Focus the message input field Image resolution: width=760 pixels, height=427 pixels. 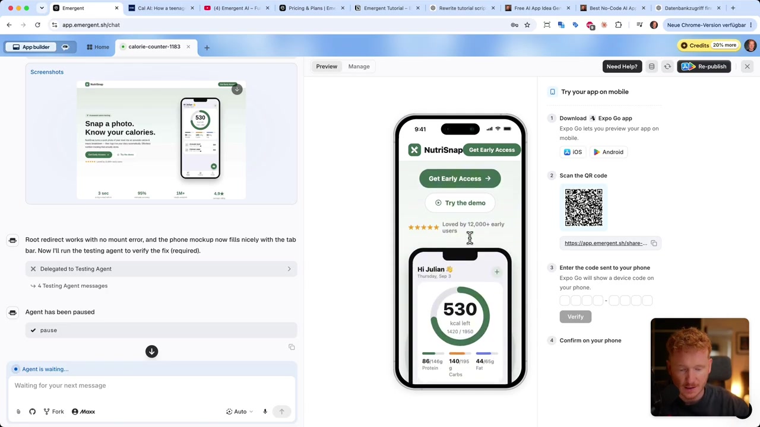coord(151,385)
